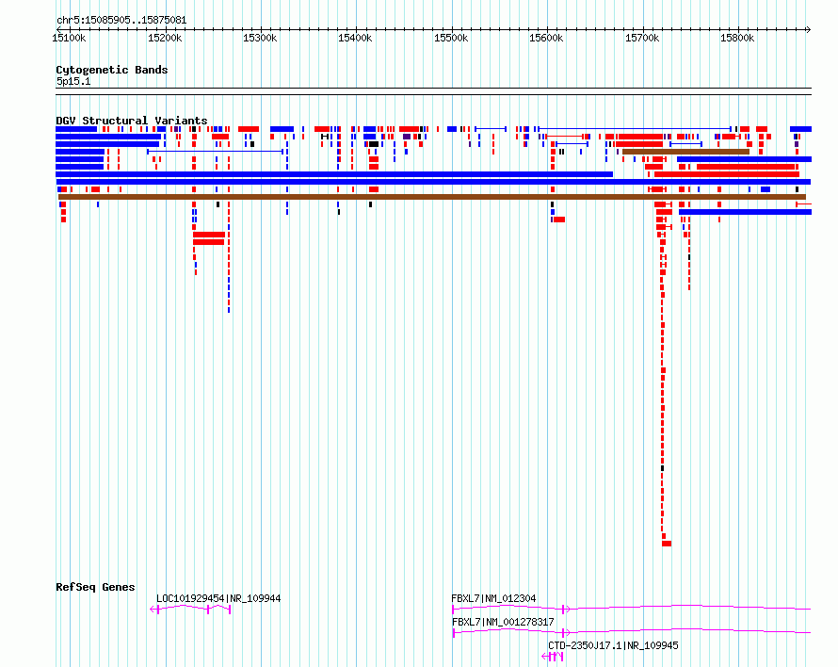The height and width of the screenshot is (667, 838).
Task: Click the chr5:15085905..15875081 region label
Action: point(121,20)
